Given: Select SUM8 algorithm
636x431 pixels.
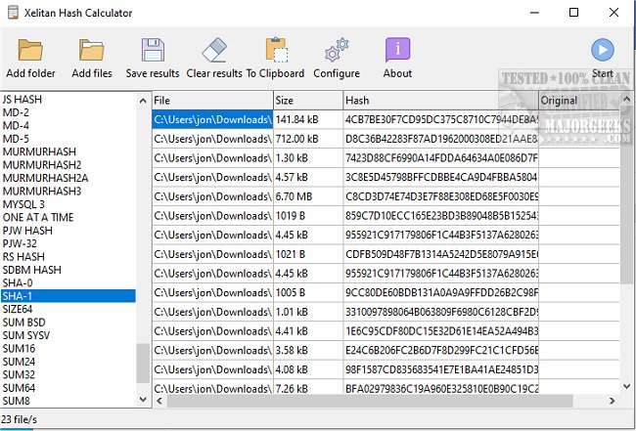Looking at the screenshot, I should click(17, 401).
